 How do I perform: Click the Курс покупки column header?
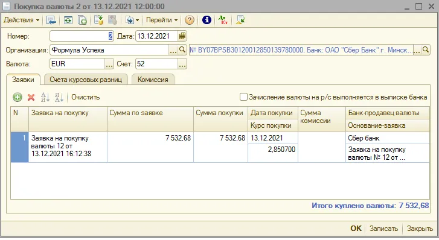point(273,125)
